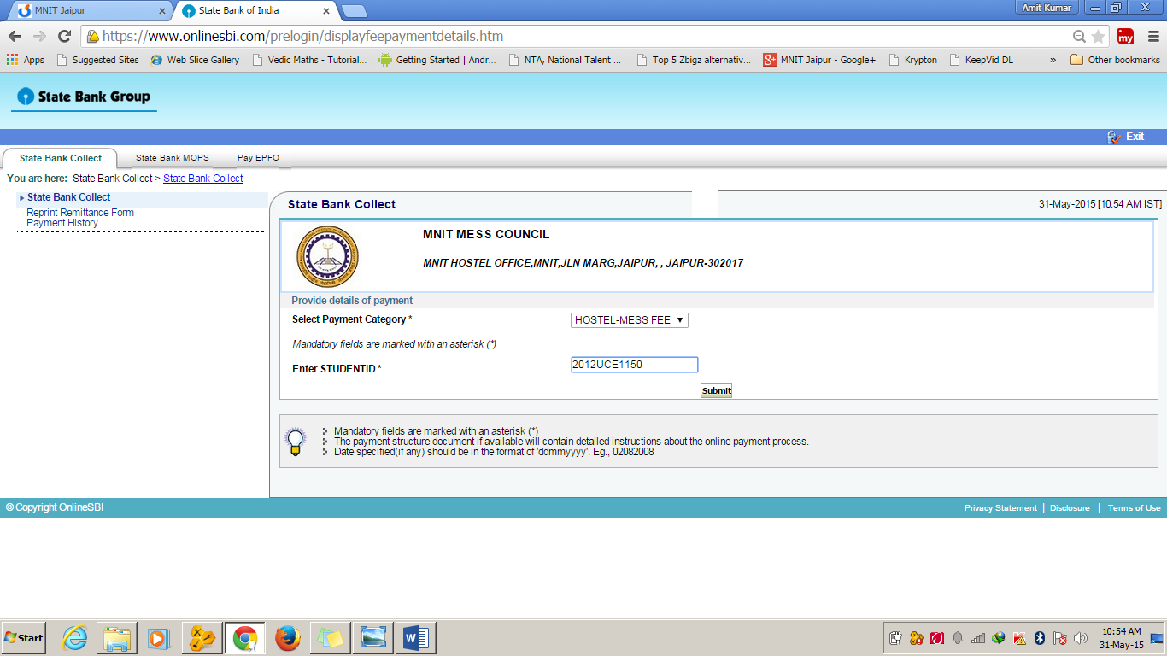Open the Kaspersky tray icon
1167x656 pixels.
click(1019, 638)
